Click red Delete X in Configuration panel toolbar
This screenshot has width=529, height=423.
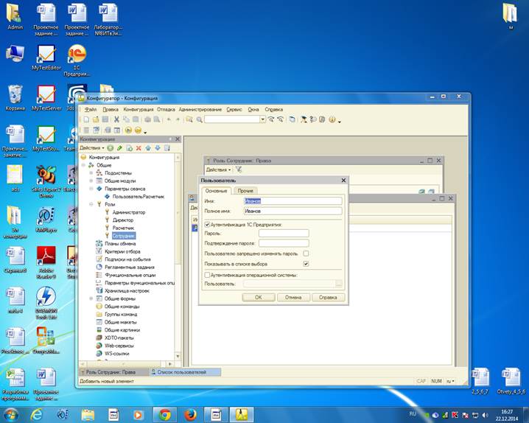(139, 148)
